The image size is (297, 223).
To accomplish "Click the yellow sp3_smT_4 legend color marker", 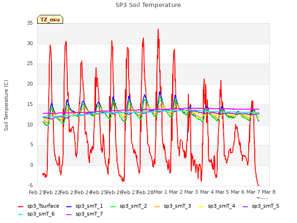I will [x=201, y=206].
